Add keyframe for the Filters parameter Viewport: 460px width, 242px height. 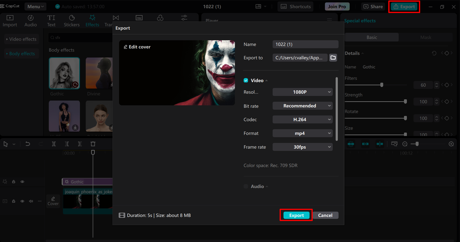pyautogui.click(x=447, y=85)
